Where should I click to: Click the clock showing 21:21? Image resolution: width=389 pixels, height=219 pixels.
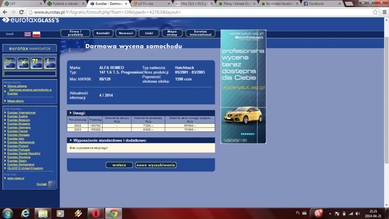point(373,211)
